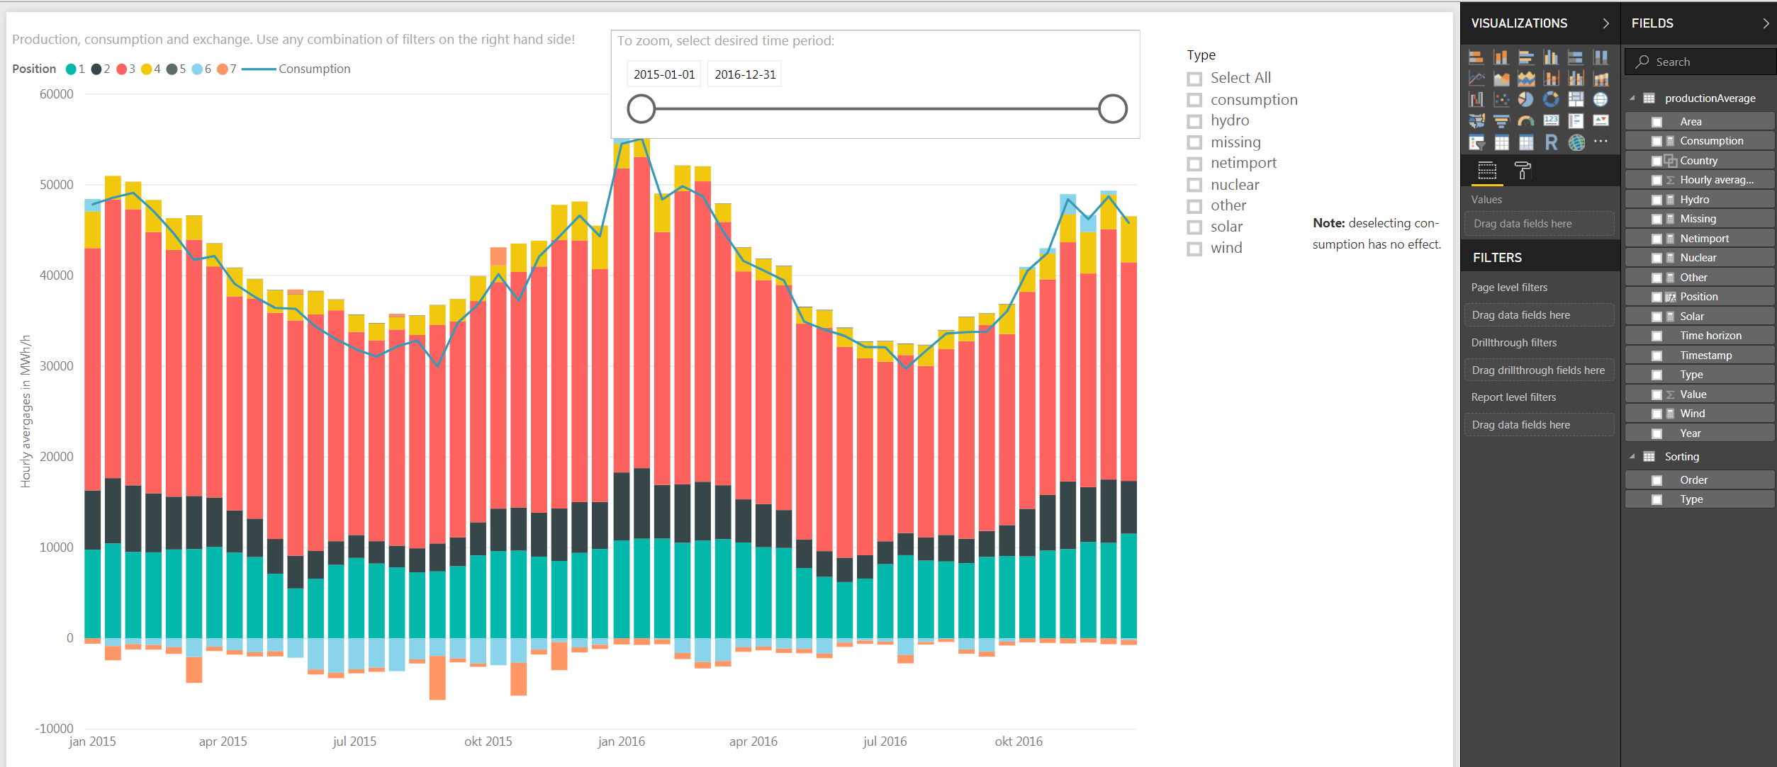Toggle the nuclear type checkbox

(x=1194, y=185)
